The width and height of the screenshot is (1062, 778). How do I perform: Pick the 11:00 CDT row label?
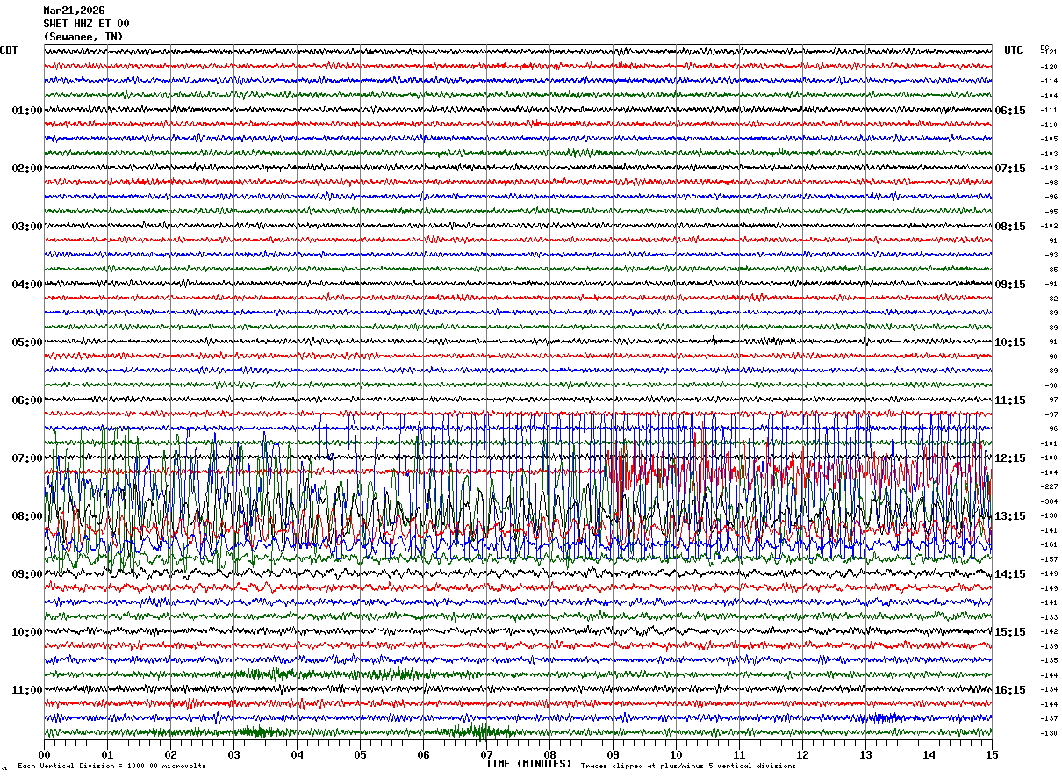pos(26,690)
